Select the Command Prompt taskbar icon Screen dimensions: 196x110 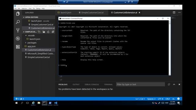(44, 103)
